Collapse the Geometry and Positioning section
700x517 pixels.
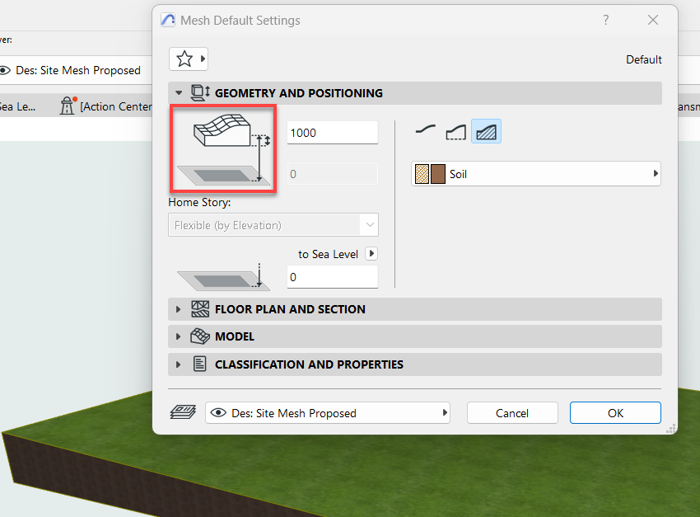[179, 93]
